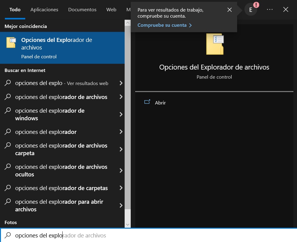Expand arrow for 'explorador de carpetas' suggestion
The height and width of the screenshot is (242, 297).
pyautogui.click(x=121, y=188)
